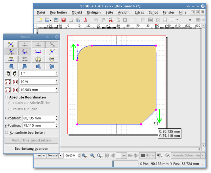Select the 'relativ zur Seite' radio button
211x173 pixels.
click(x=10, y=109)
